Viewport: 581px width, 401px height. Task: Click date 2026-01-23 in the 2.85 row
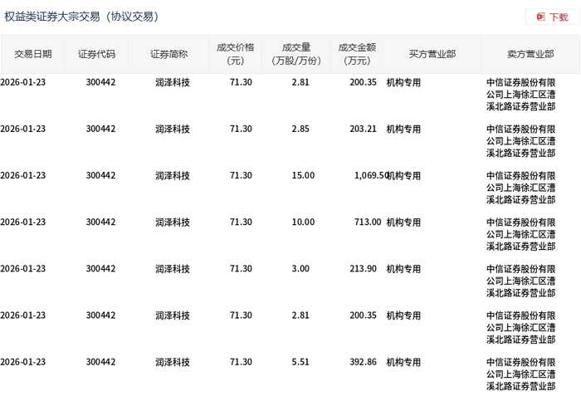23,129
